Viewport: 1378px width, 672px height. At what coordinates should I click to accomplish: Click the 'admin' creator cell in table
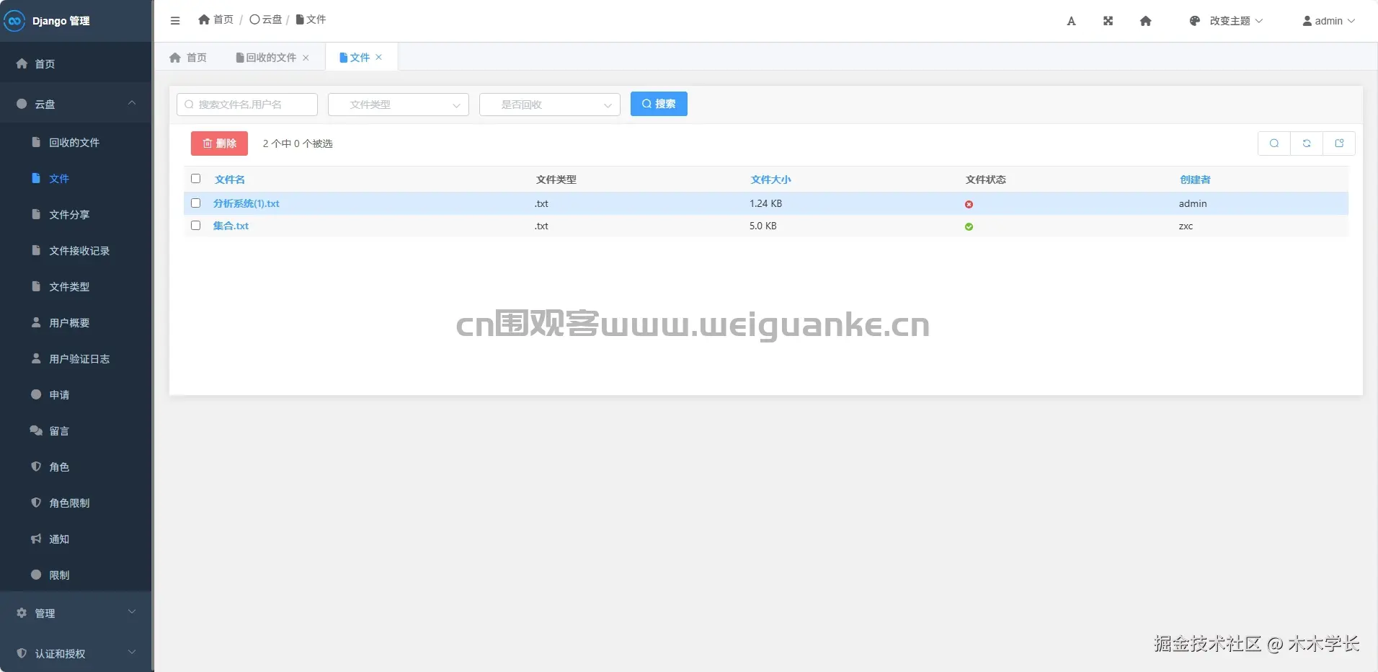coord(1193,204)
